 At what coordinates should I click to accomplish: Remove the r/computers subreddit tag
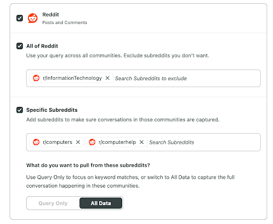pyautogui.click(x=78, y=142)
